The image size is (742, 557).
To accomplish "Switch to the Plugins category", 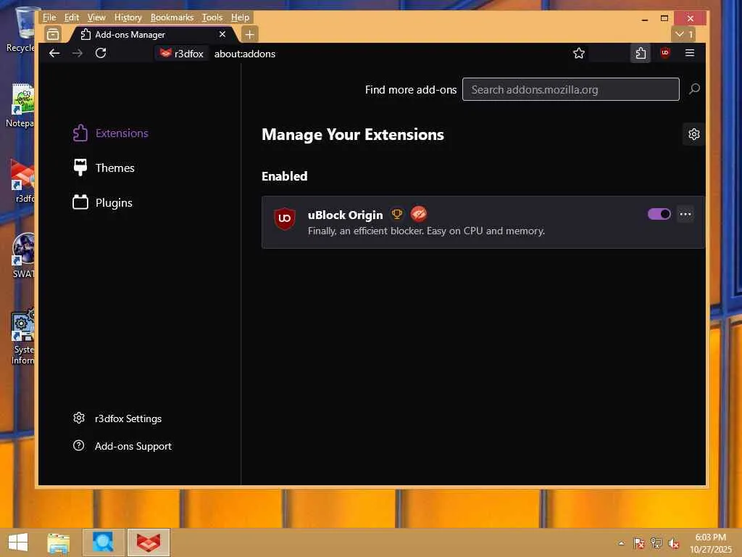I will point(103,202).
